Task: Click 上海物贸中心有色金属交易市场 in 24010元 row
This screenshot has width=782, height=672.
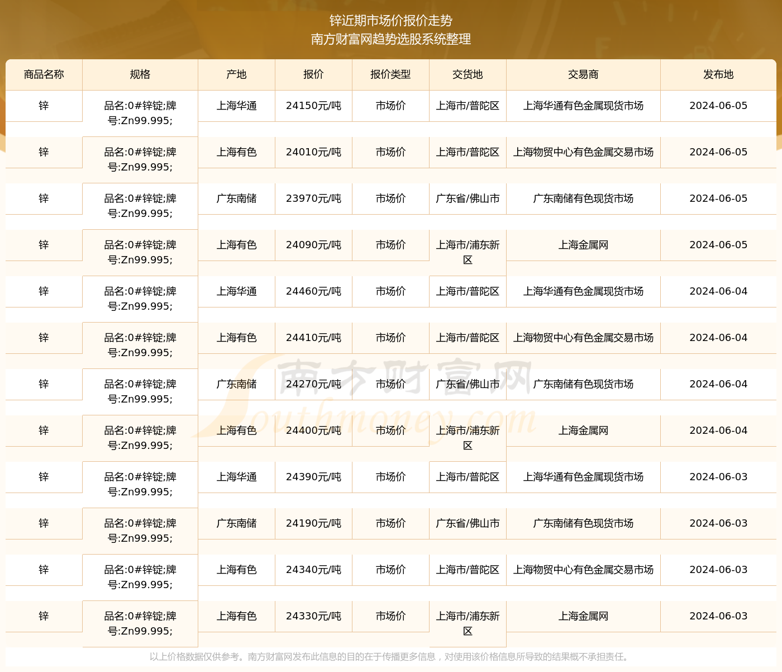Action: pyautogui.click(x=583, y=152)
